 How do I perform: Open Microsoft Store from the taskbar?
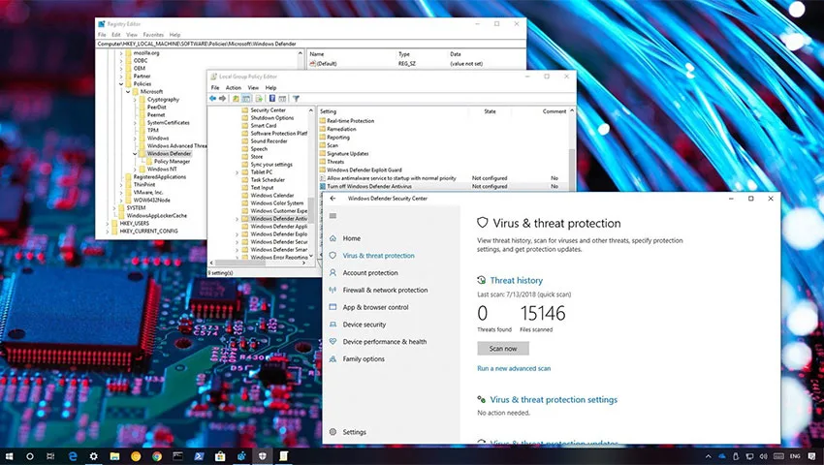(220, 456)
